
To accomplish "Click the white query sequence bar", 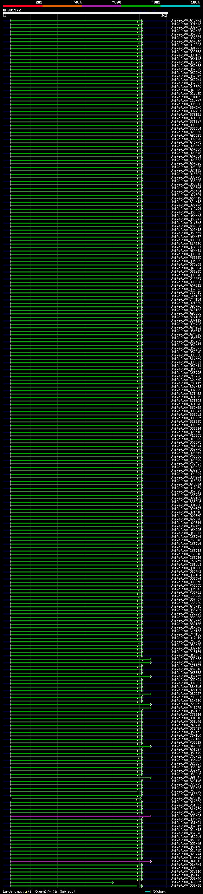I will [86, 13].
